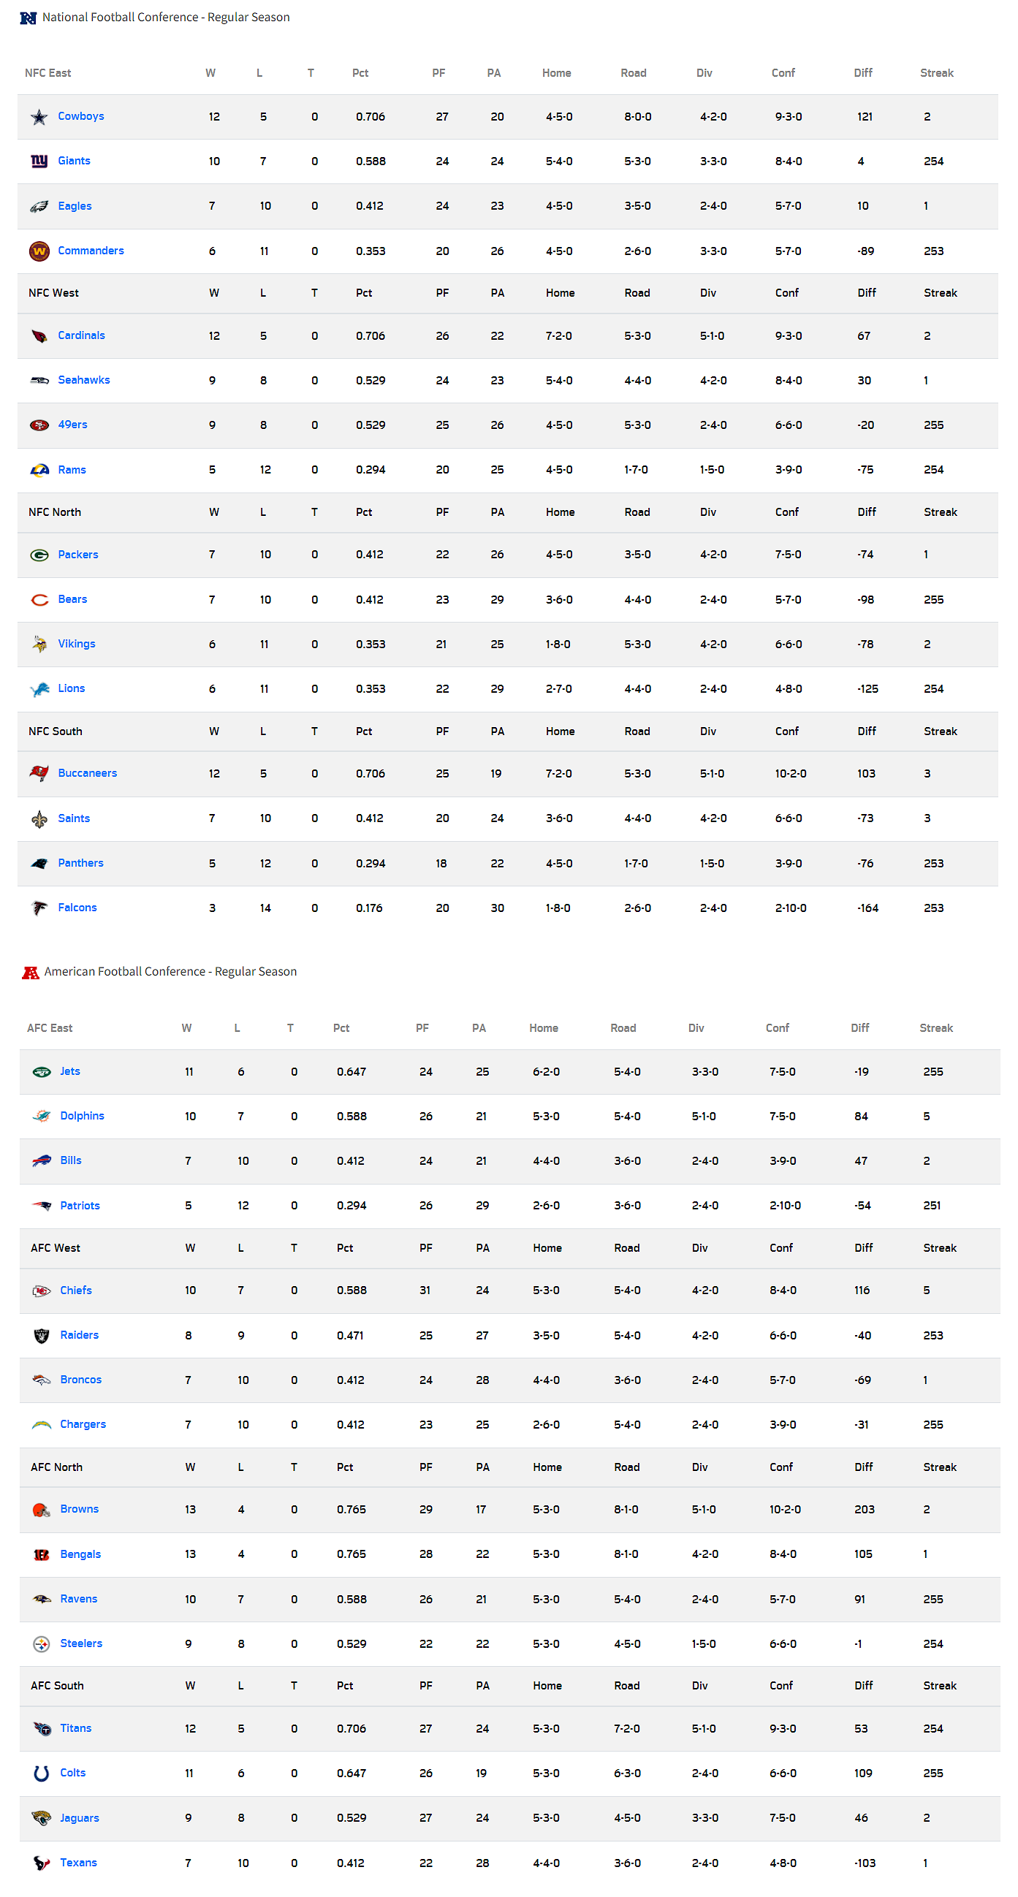Click the AFC conference logo in heading
1018x1897 pixels.
[x=30, y=973]
